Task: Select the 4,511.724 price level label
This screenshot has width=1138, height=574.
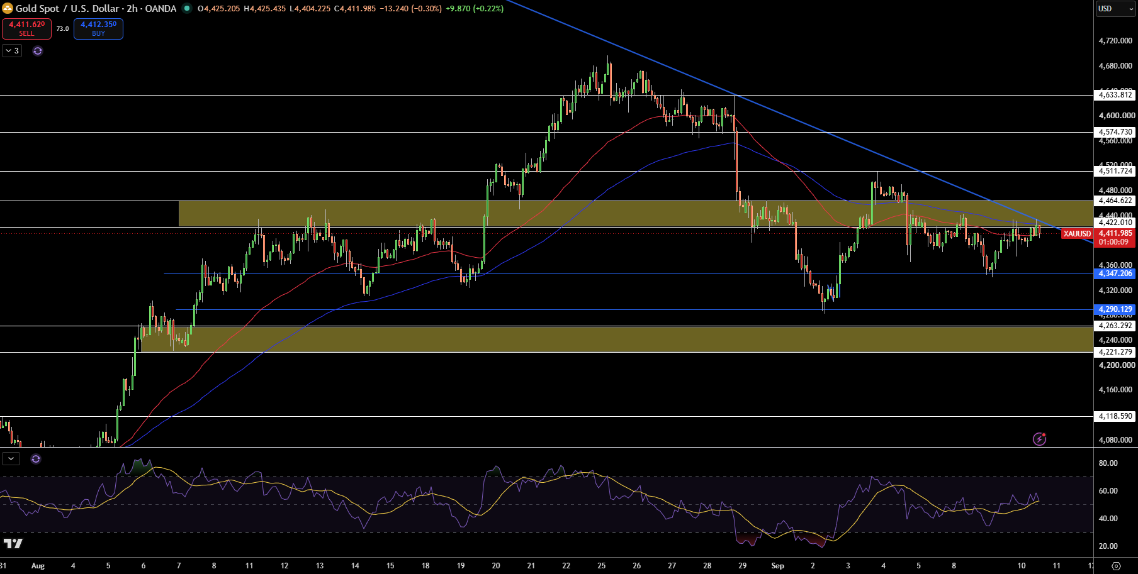Action: pos(1115,171)
